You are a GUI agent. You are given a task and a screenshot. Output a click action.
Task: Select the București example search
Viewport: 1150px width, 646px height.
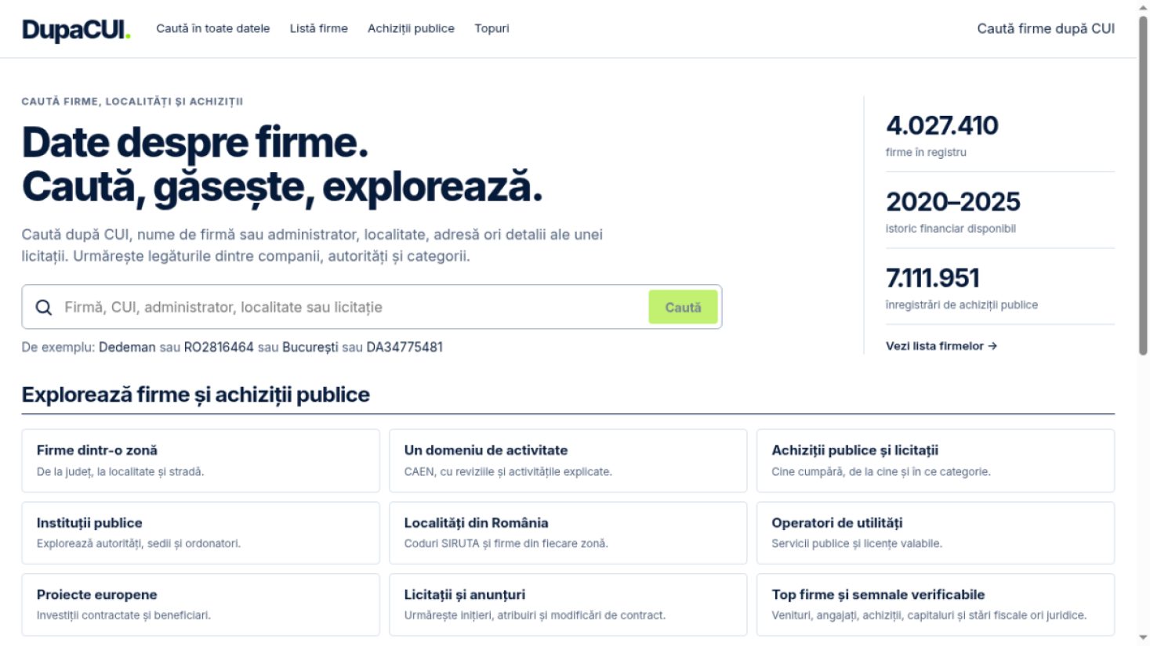[310, 347]
